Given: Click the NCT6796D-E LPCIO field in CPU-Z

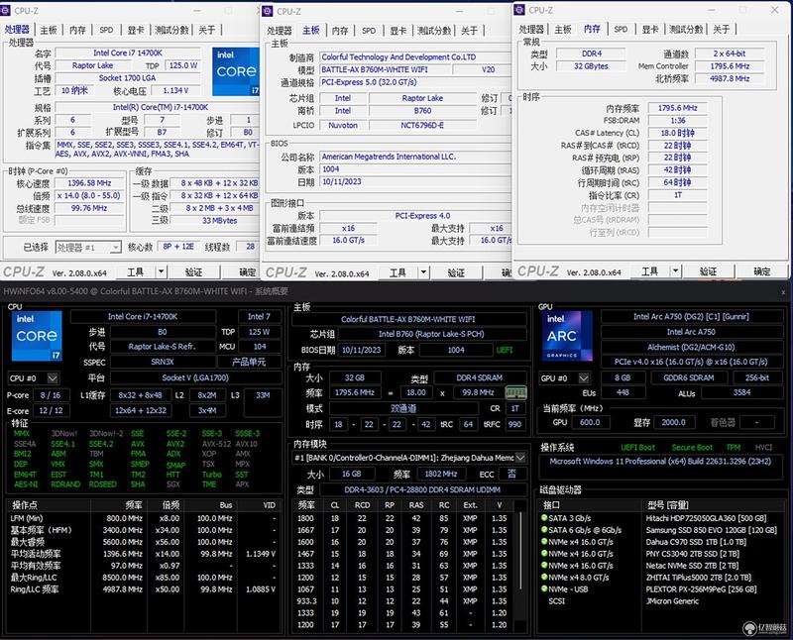Looking at the screenshot, I should click(422, 125).
